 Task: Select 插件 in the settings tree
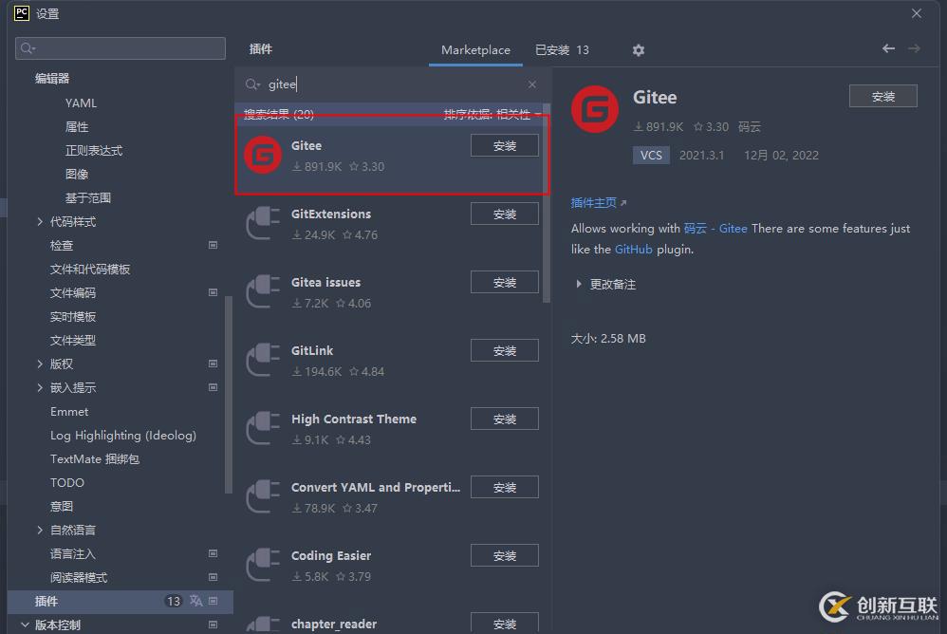121,601
